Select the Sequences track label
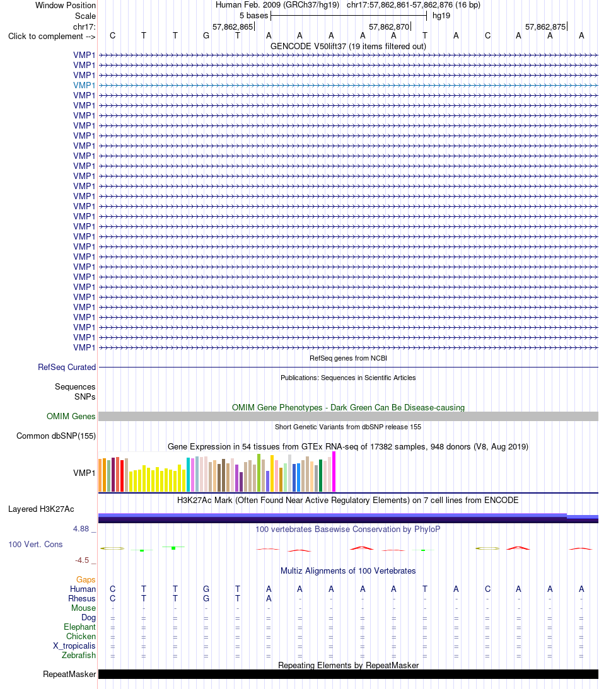Screen dimensions: 599x689 click(75, 386)
